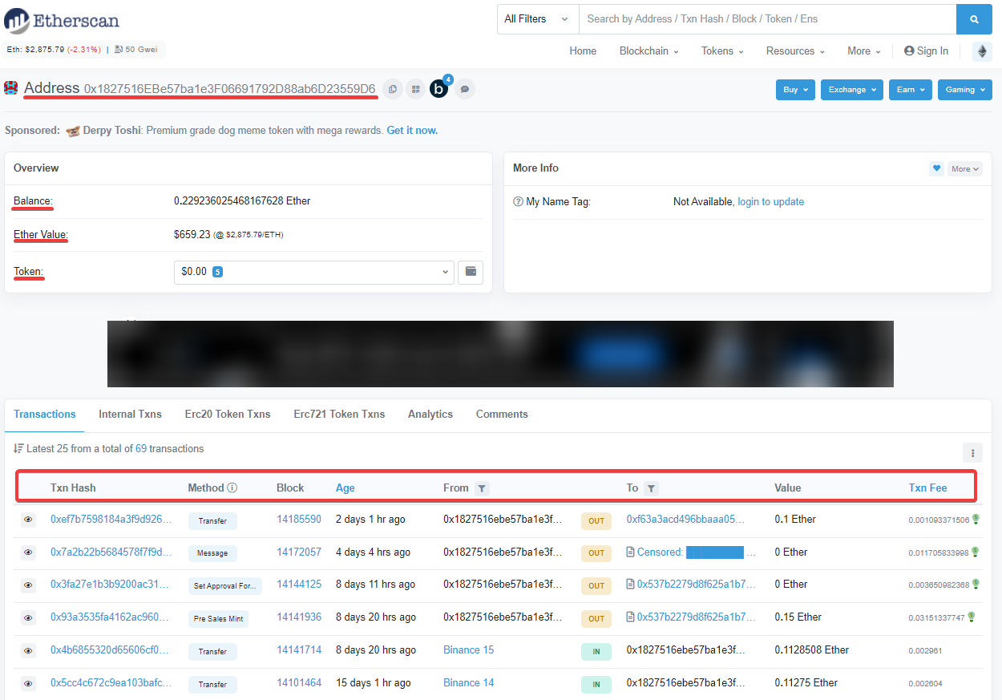Go to the Home nav item

coord(583,51)
